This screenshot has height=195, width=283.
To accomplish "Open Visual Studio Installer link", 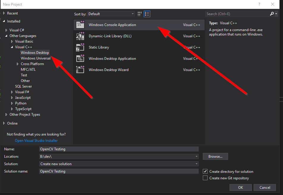I will point(36,141).
